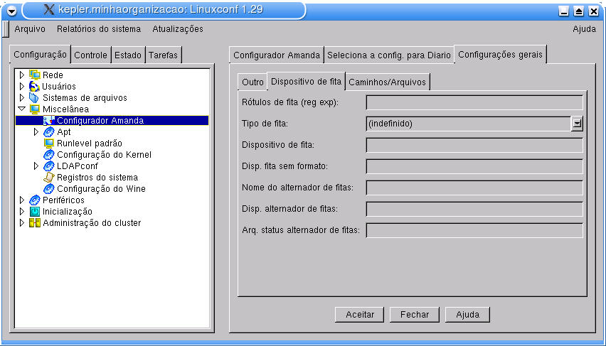
Task: Expand the Sistemas de arquivos node
Action: click(x=21, y=98)
